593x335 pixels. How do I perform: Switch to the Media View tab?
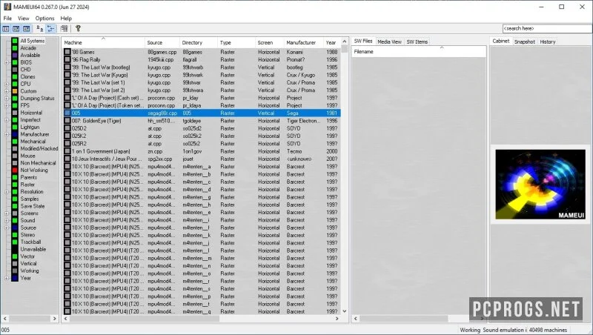tap(389, 42)
